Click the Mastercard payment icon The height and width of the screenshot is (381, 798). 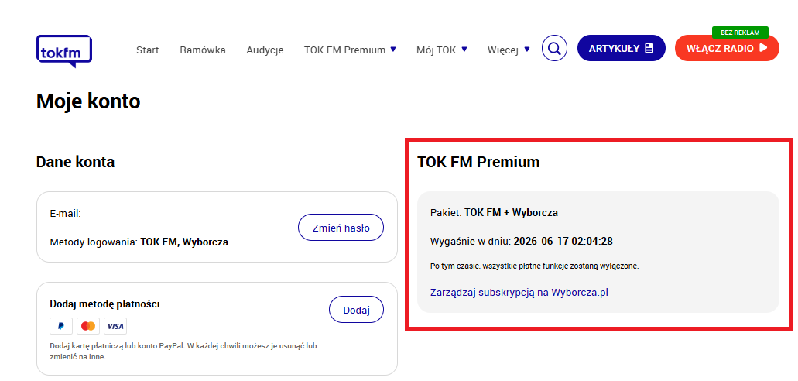pyautogui.click(x=88, y=326)
